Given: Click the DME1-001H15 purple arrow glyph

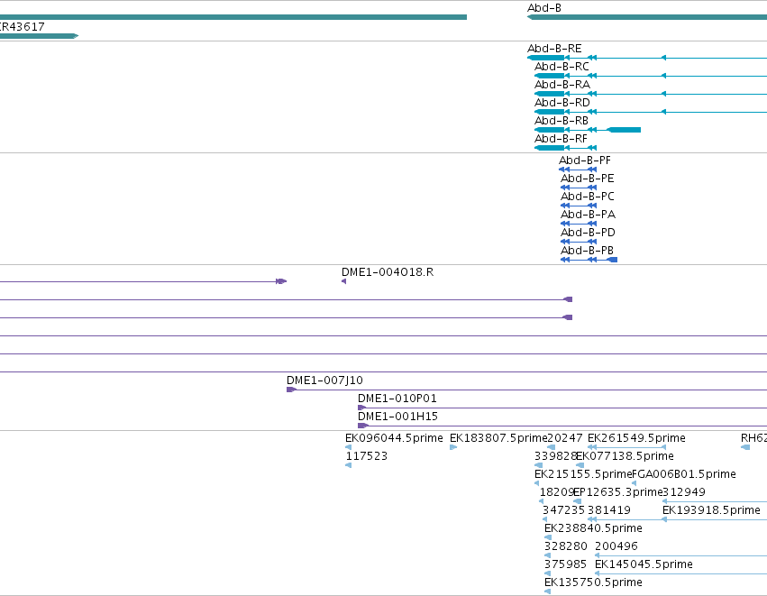Looking at the screenshot, I should (363, 426).
